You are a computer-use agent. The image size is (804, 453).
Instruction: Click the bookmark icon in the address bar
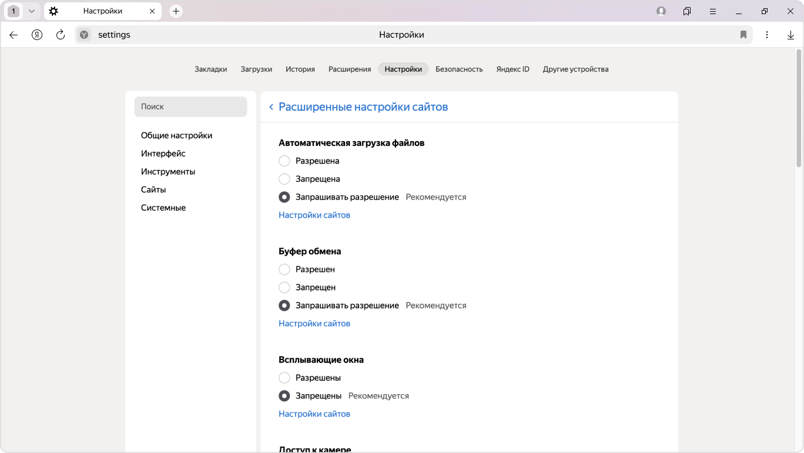[x=743, y=35]
